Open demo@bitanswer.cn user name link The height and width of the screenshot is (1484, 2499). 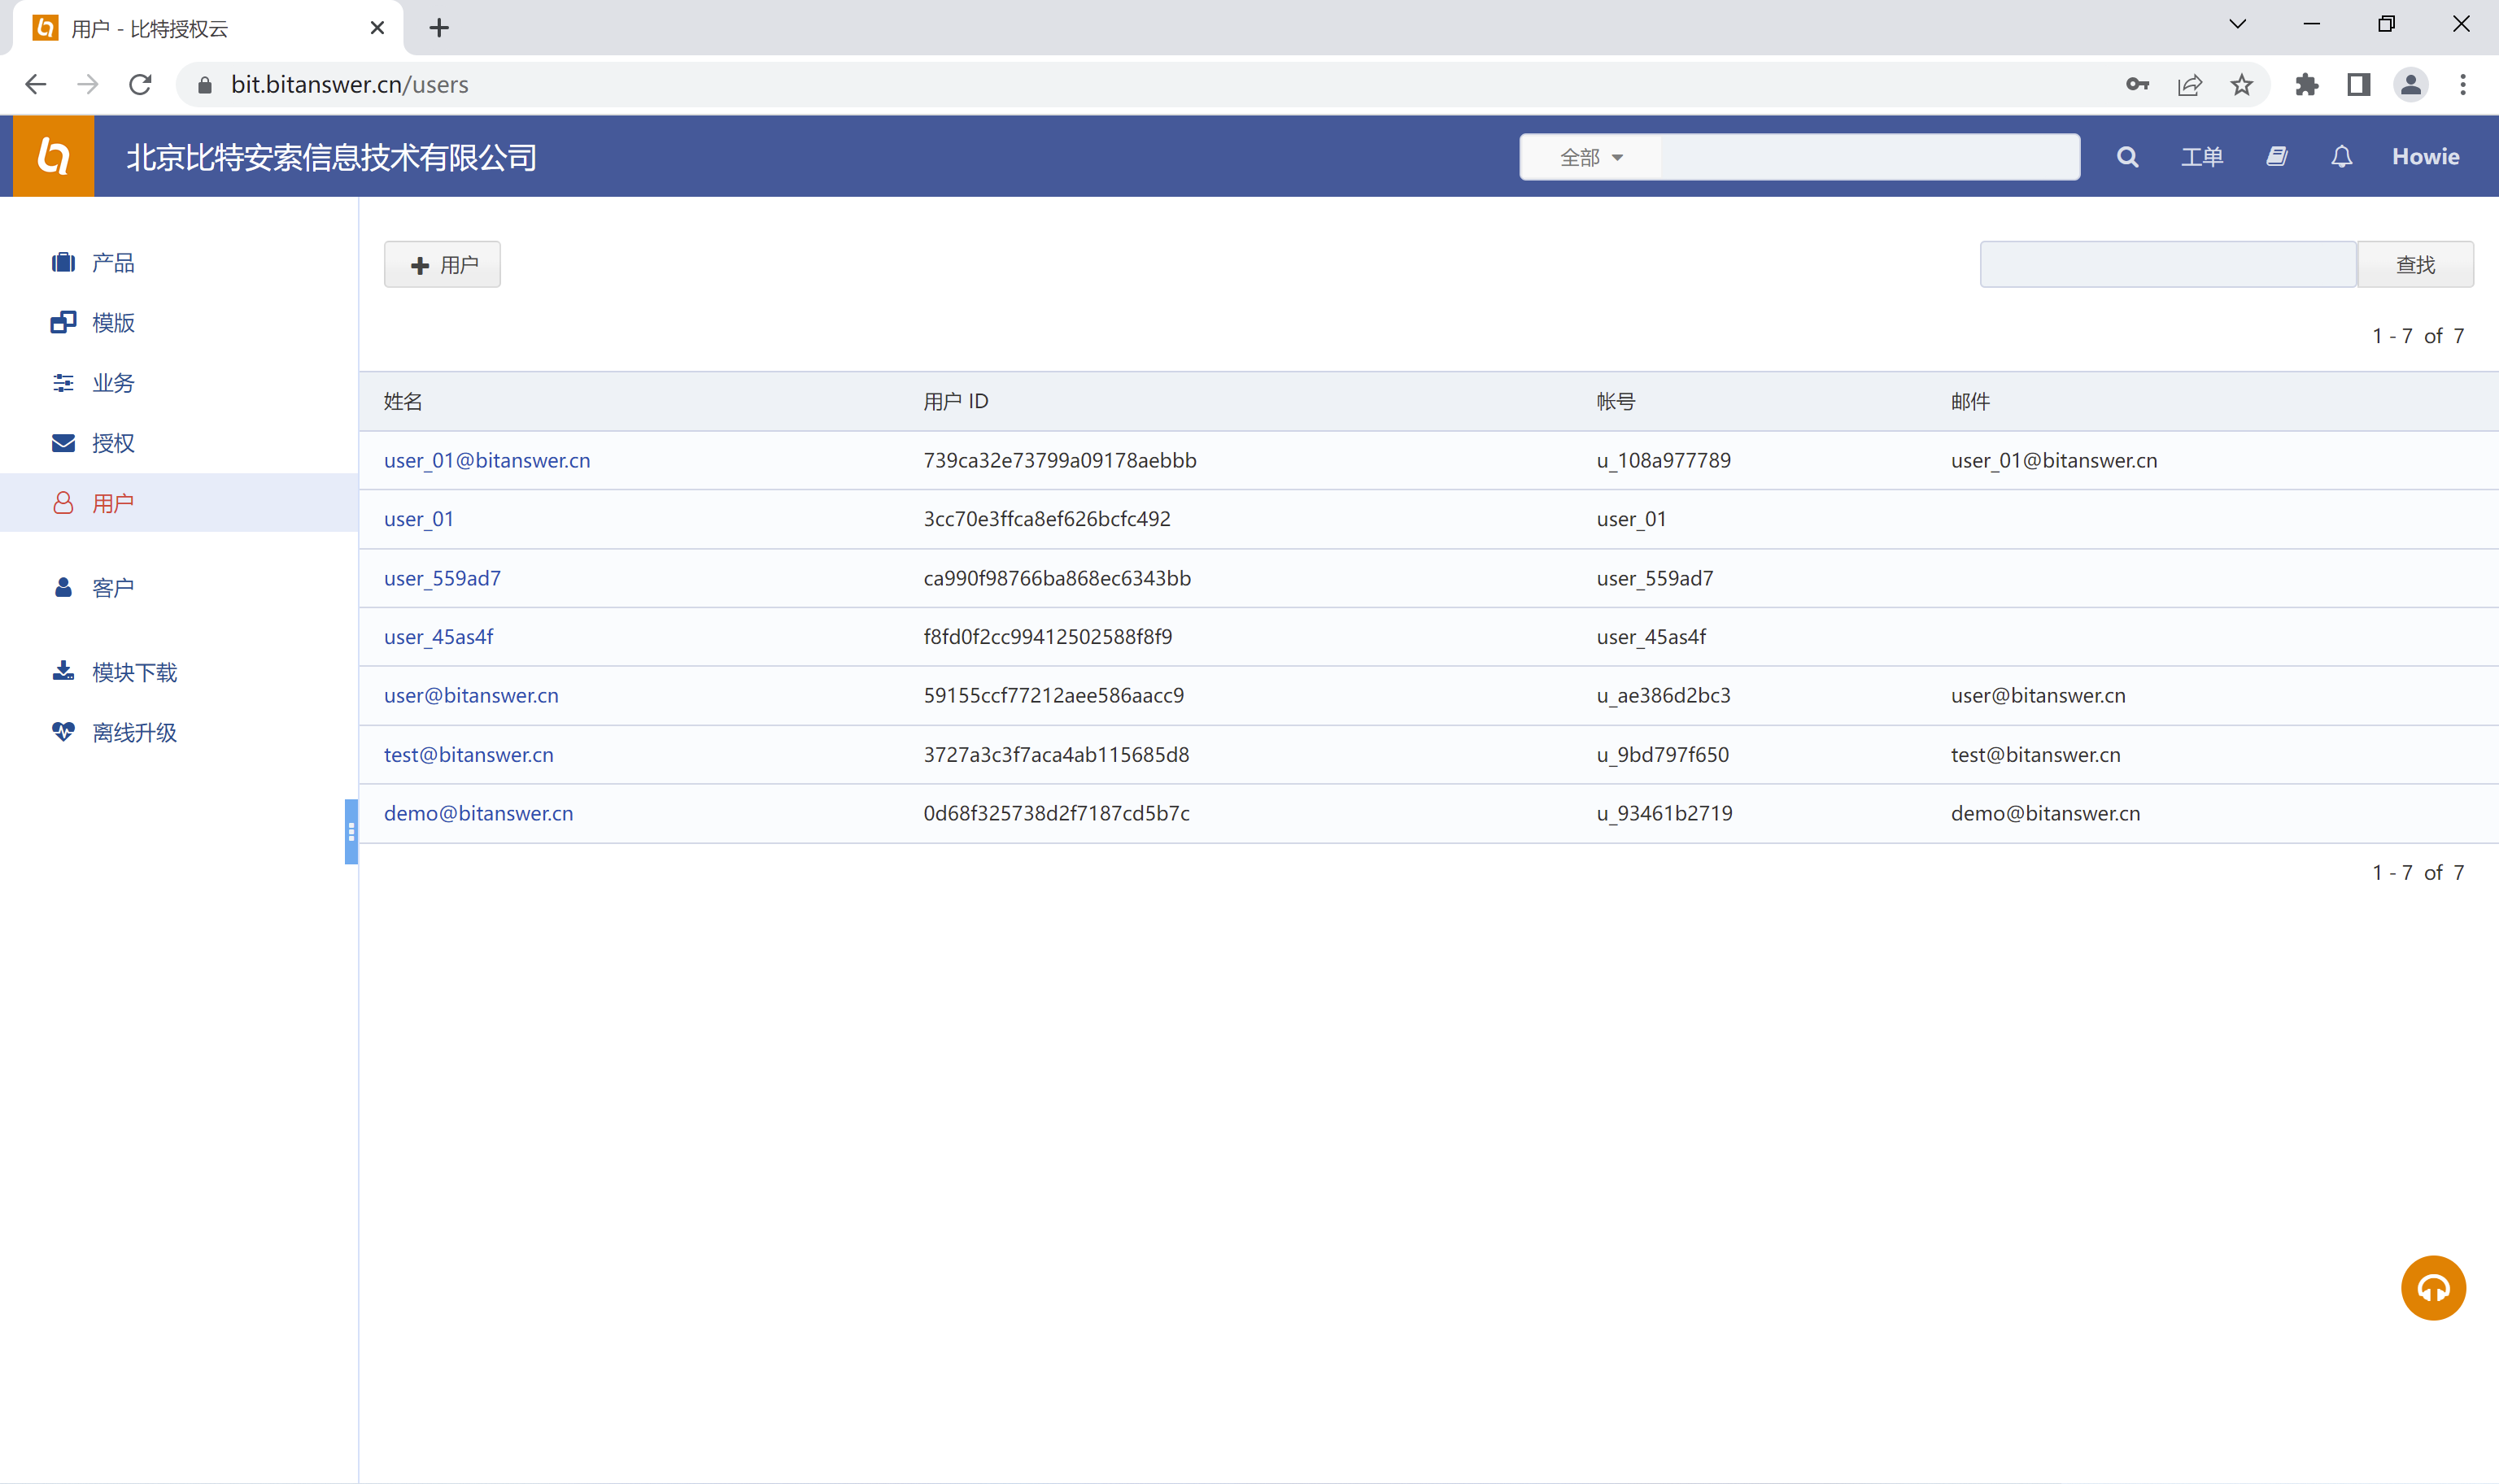click(478, 813)
